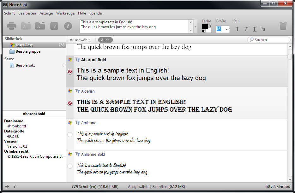Click the Version 5.02 value

[17, 146]
